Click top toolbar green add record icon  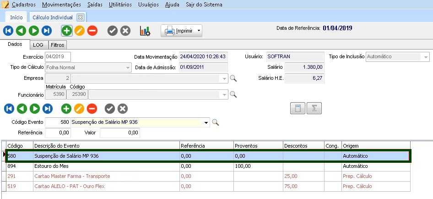pos(67,31)
